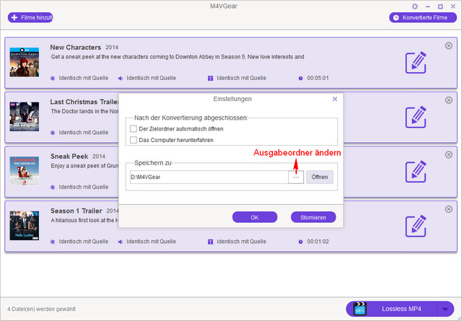The width and height of the screenshot is (462, 321).
Task: Cancel the dialog with Stornieren
Action: tap(313, 217)
